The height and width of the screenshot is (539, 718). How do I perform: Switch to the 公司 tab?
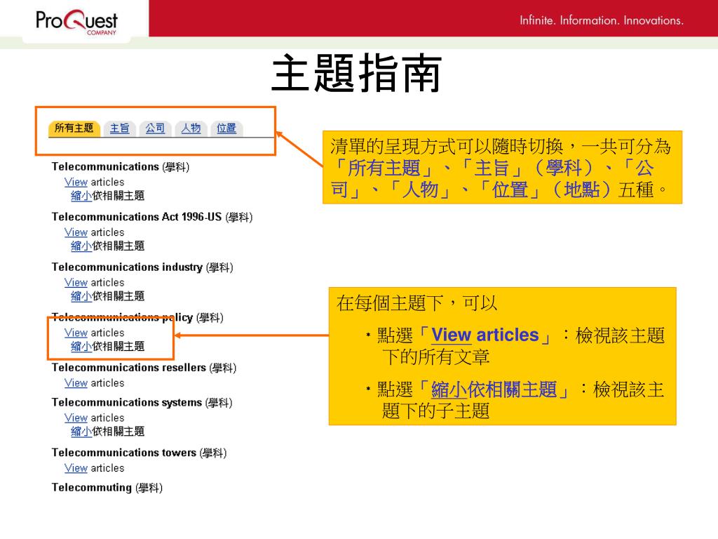155,128
